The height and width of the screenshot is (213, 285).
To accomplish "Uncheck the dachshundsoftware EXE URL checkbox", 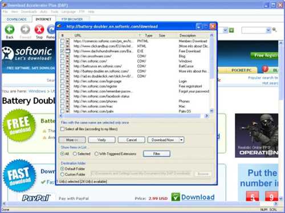I will click(62, 51).
